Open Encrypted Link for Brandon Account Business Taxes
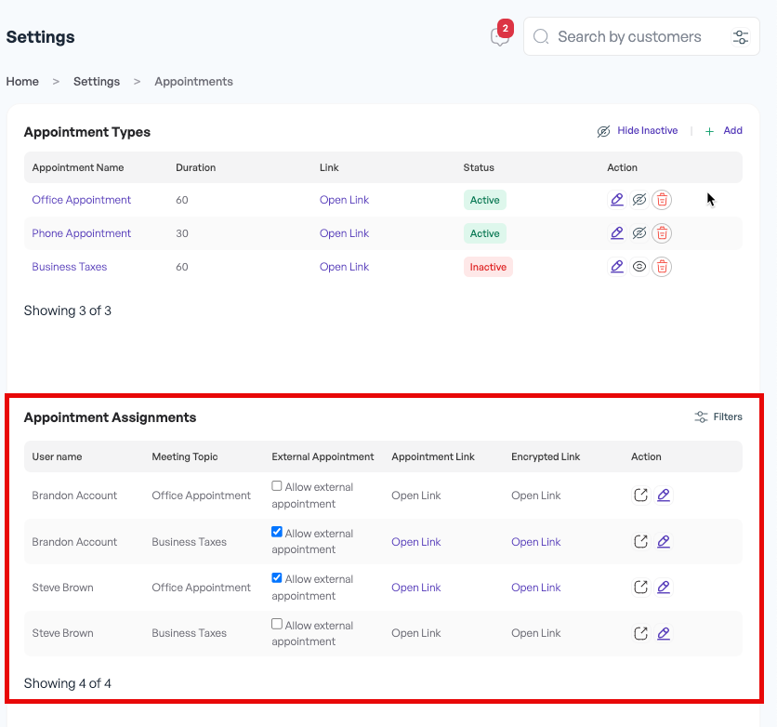 (536, 542)
